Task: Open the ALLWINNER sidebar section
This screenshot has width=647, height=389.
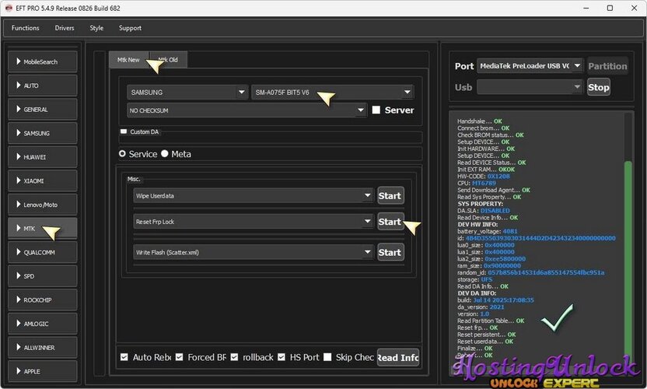Action: (42, 348)
